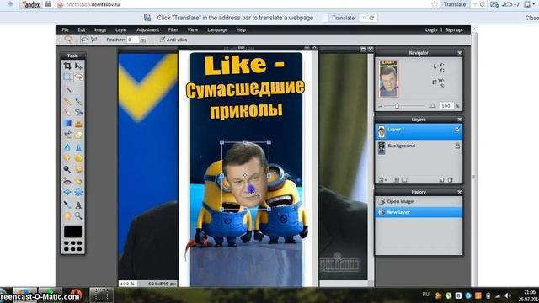Select the Wand tool

pos(67,89)
